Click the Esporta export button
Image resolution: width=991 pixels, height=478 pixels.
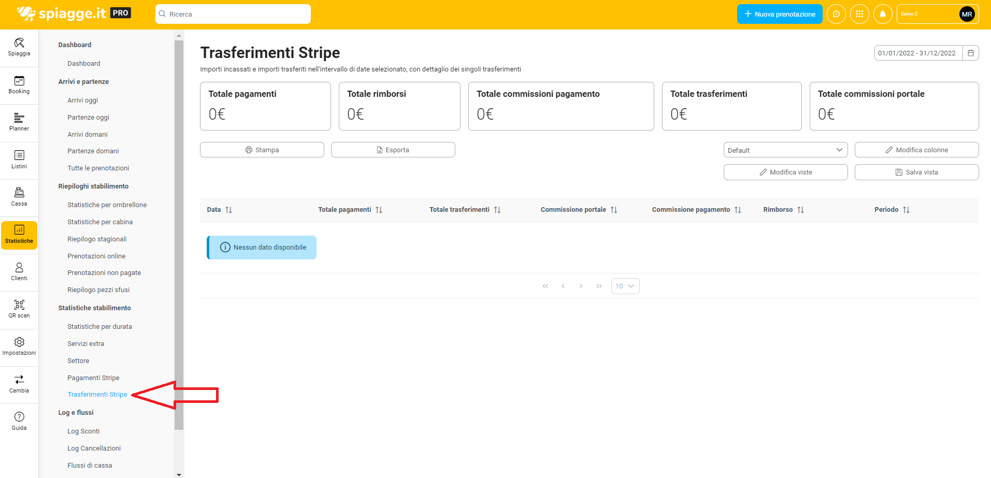click(393, 150)
